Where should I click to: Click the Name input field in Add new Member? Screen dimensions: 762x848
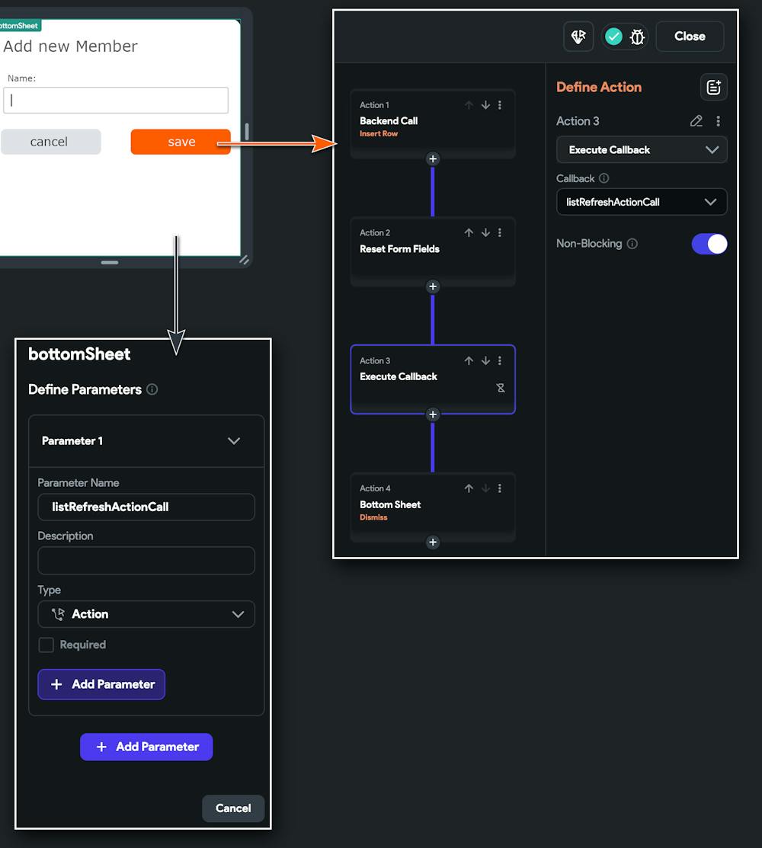pyautogui.click(x=116, y=101)
